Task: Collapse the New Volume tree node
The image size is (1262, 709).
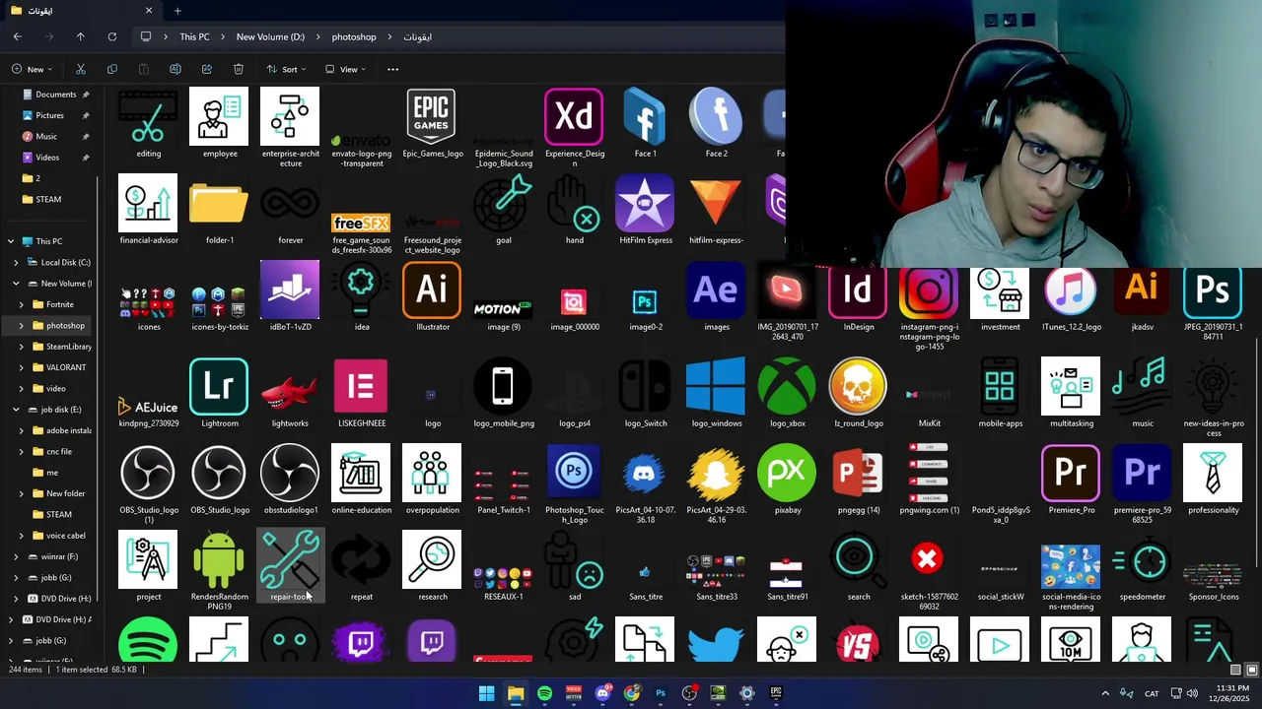Action: (x=16, y=284)
